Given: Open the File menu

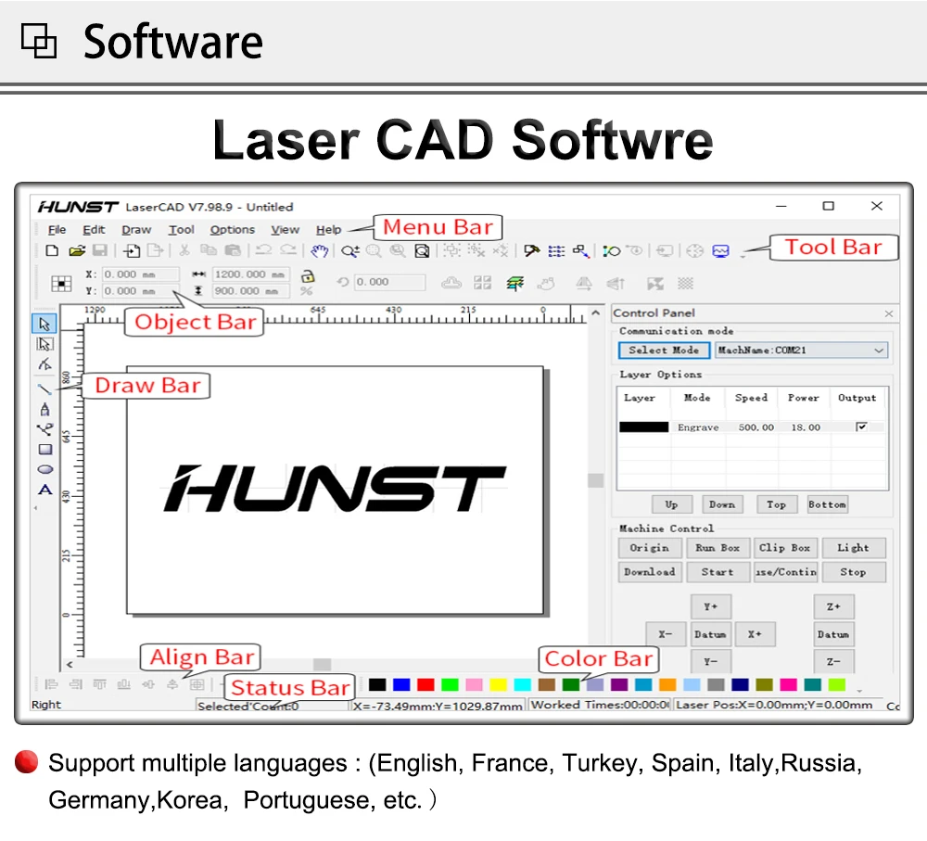Looking at the screenshot, I should coord(57,229).
